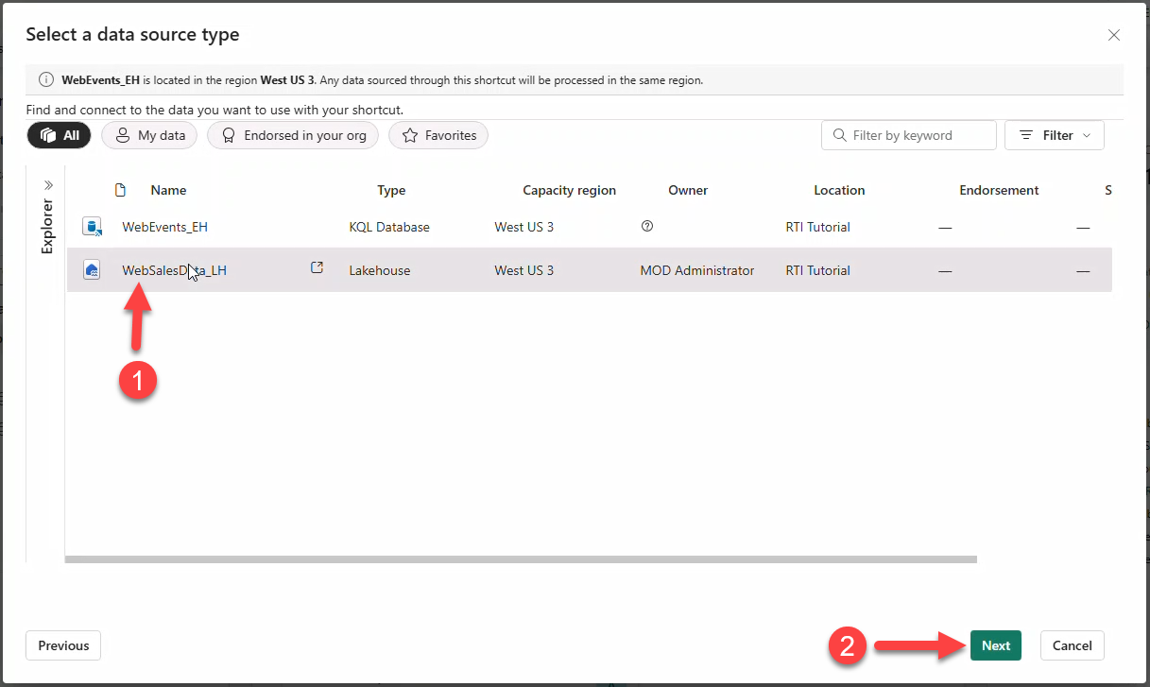Viewport: 1150px width, 687px height.
Task: Click the Lakehouse icon for WebSalesData_LH
Action: pyautogui.click(x=92, y=270)
